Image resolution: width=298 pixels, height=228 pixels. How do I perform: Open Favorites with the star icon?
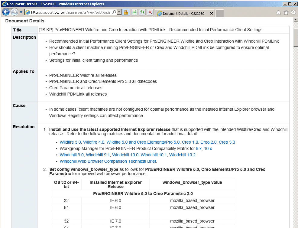coord(285,13)
